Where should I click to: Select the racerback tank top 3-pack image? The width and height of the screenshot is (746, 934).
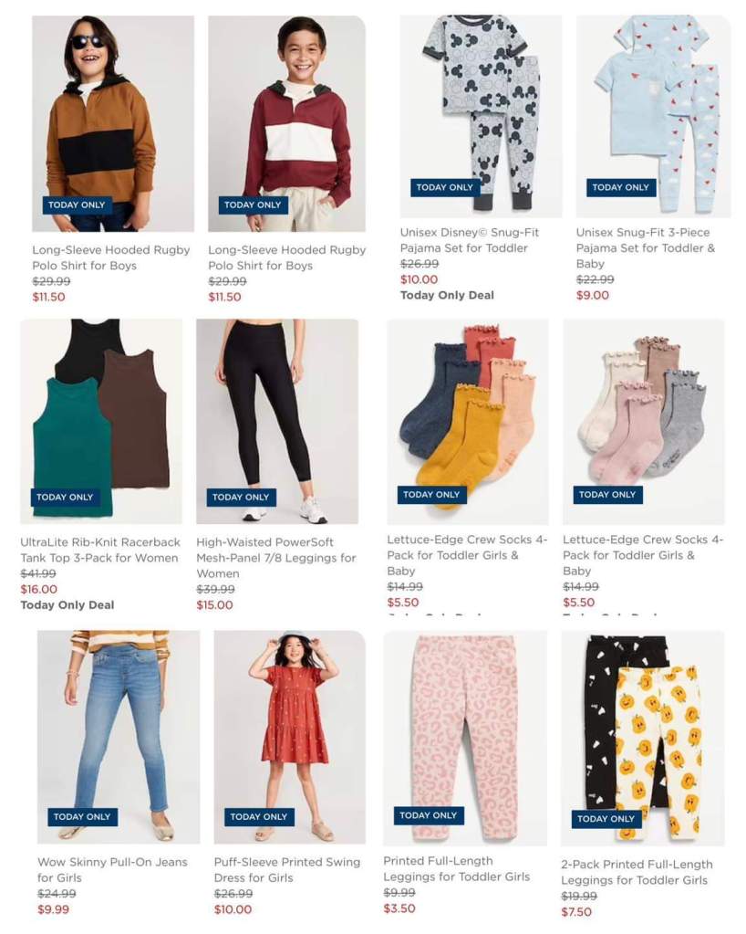pyautogui.click(x=101, y=421)
